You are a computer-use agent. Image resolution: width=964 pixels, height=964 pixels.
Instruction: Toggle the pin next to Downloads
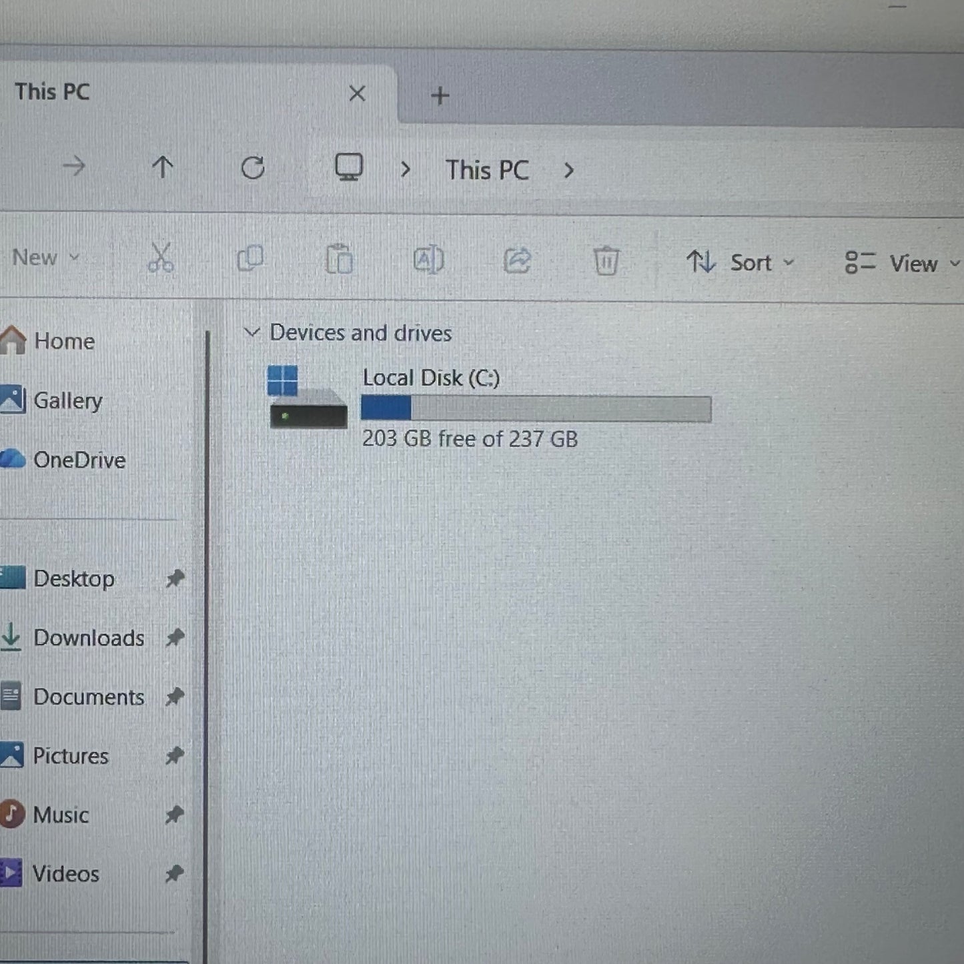click(175, 638)
